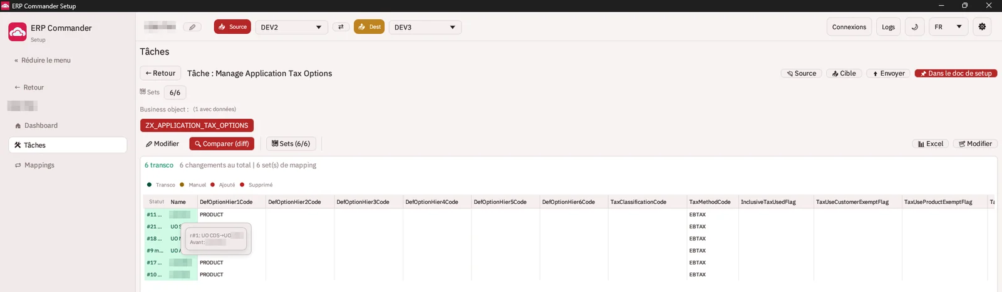Click the Statut column header
1002x292 pixels.
tap(157, 202)
